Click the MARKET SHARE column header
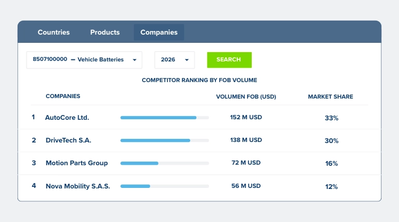 point(331,97)
